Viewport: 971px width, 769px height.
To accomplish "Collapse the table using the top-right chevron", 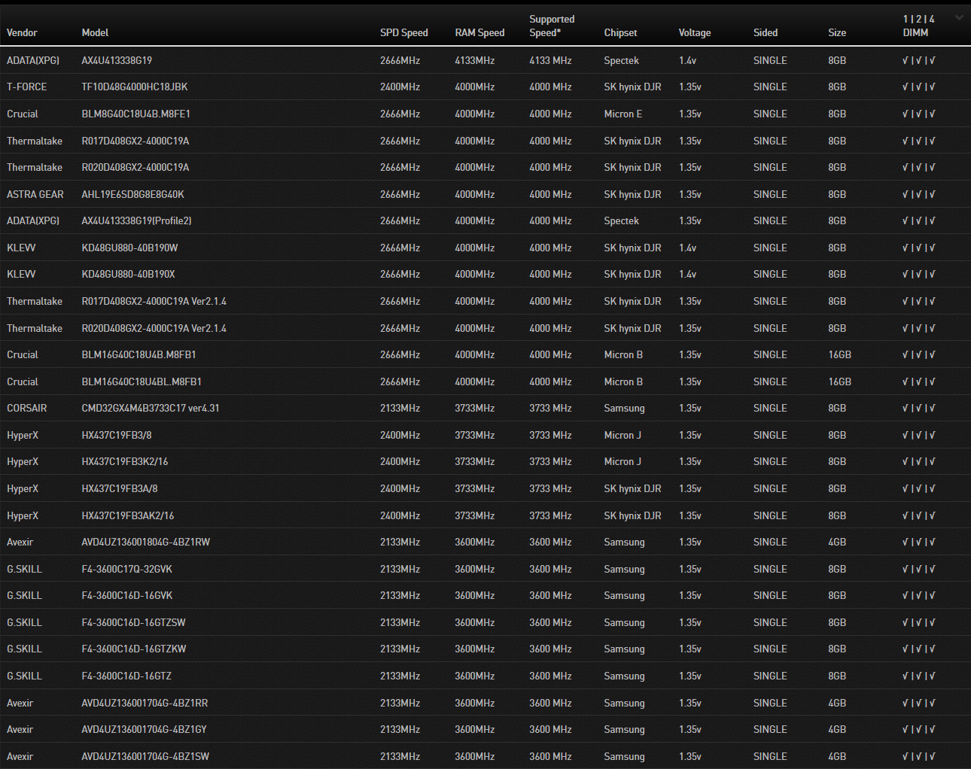I will pos(959,18).
